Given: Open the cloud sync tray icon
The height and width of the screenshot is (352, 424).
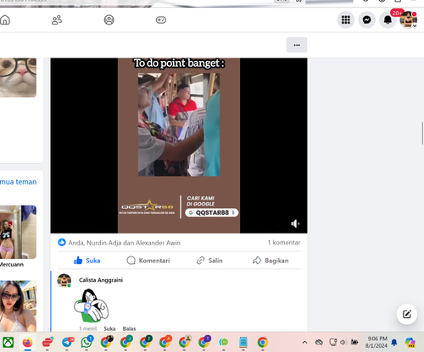Looking at the screenshot, I should [x=319, y=343].
